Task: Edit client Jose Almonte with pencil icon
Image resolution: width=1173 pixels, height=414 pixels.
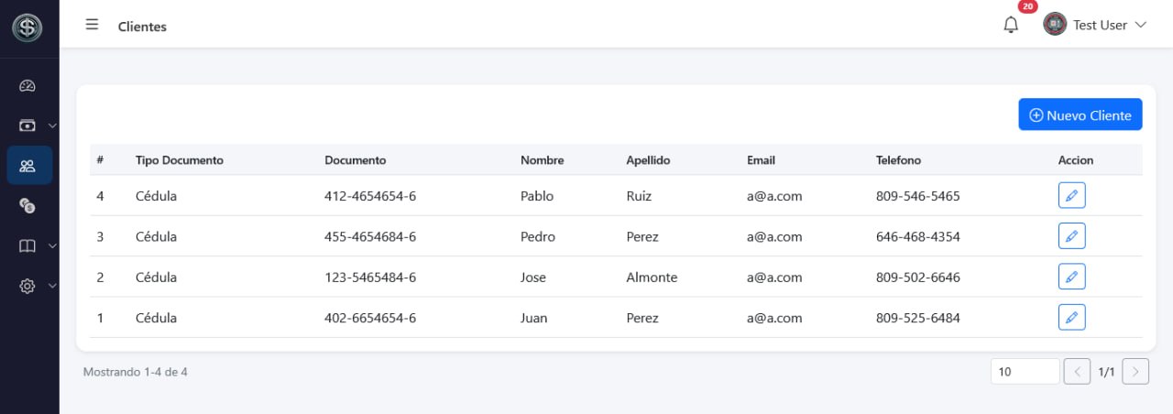Action: 1071,277
